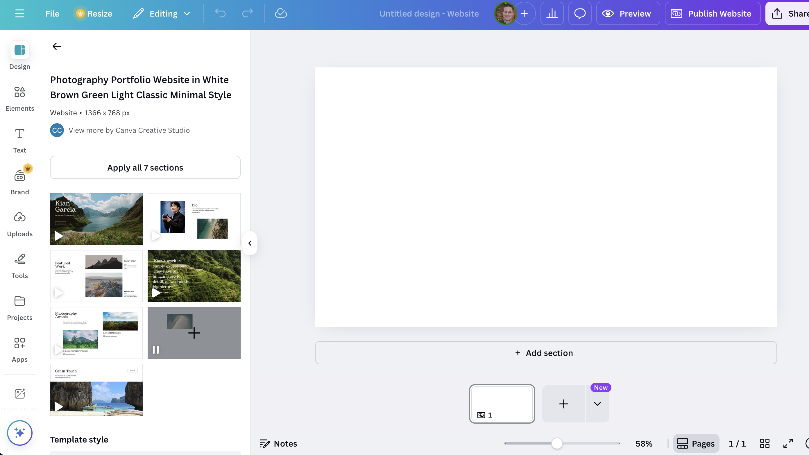Go back with the left arrow
Viewport: 809px width, 455px height.
pos(57,46)
